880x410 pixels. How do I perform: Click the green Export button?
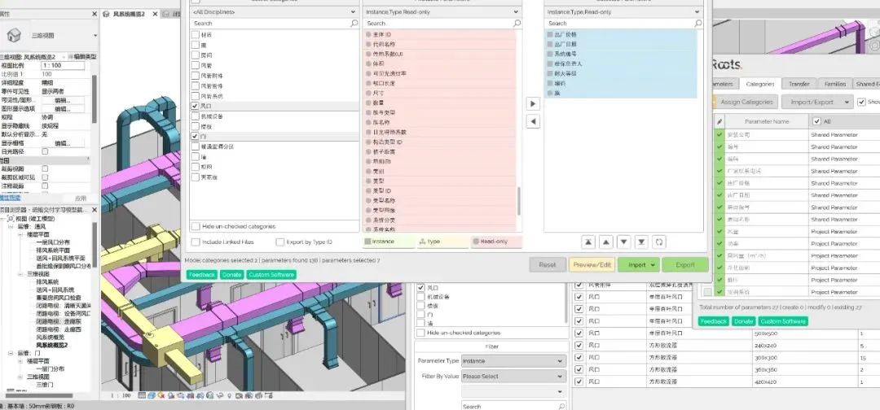pos(685,264)
